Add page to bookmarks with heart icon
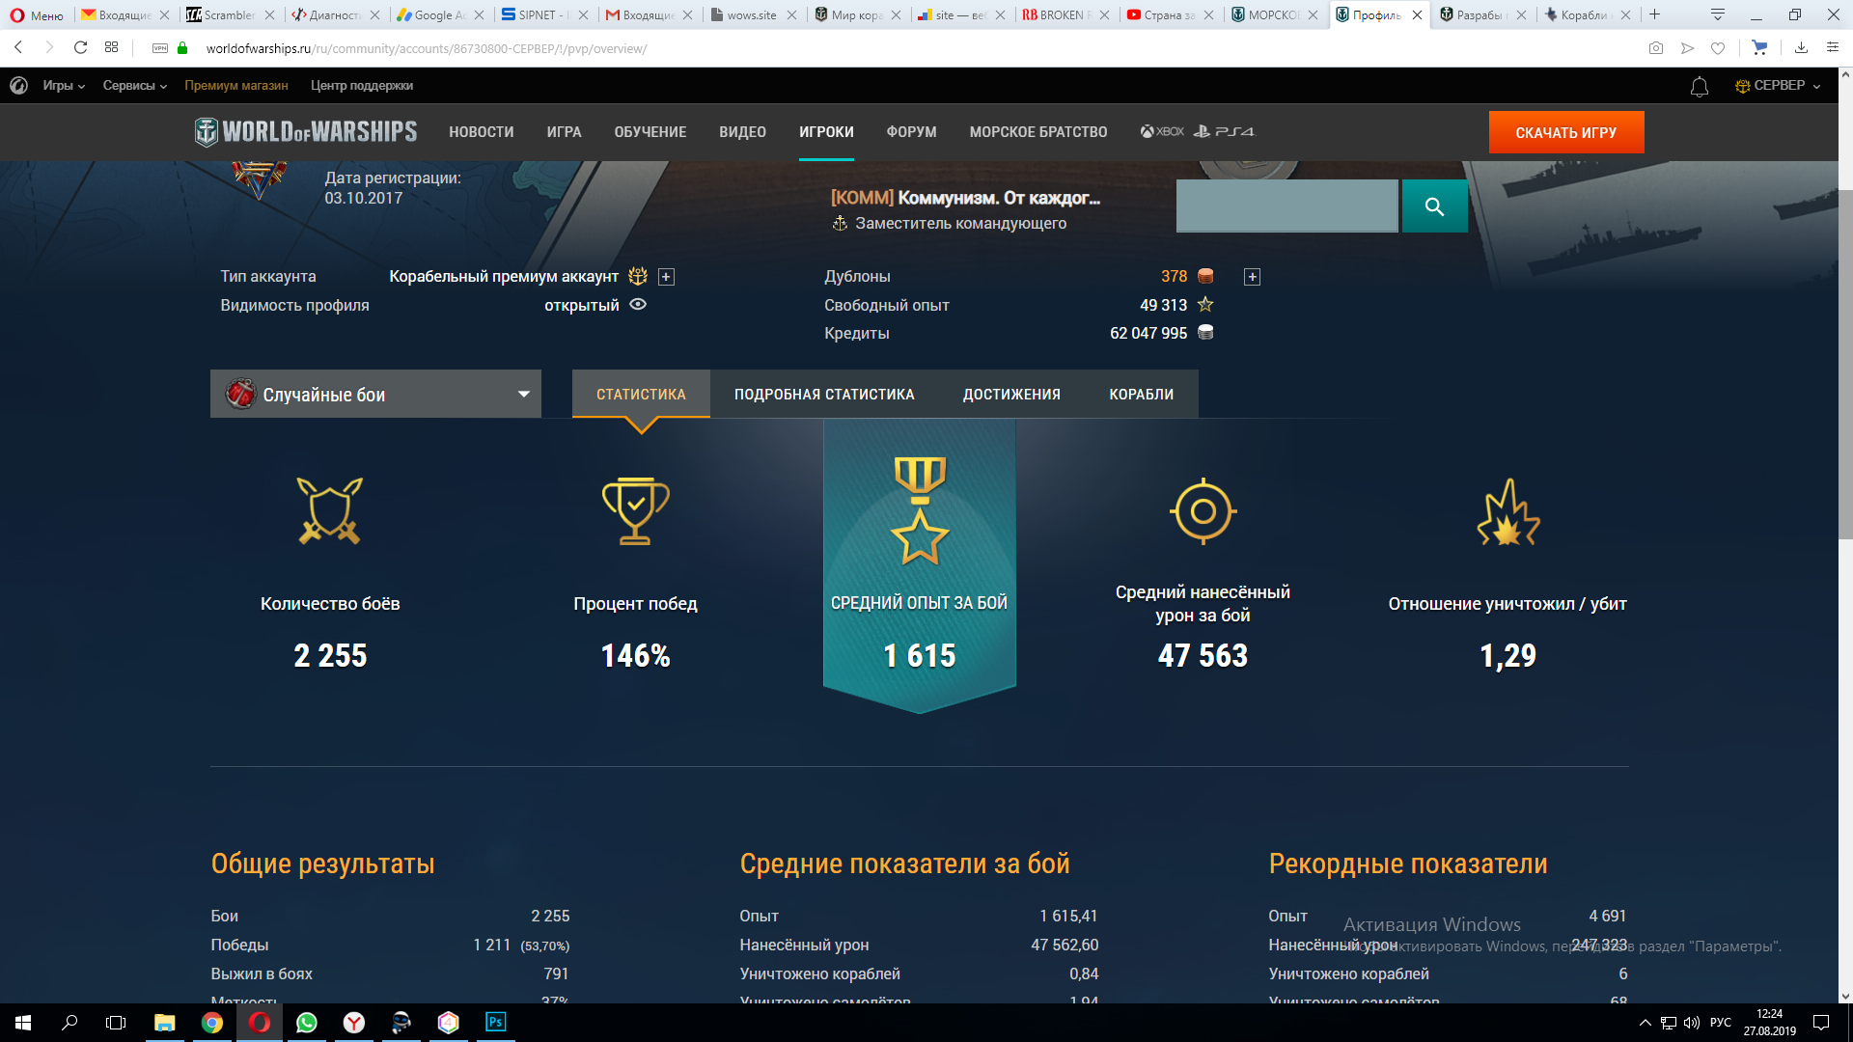 tap(1718, 48)
